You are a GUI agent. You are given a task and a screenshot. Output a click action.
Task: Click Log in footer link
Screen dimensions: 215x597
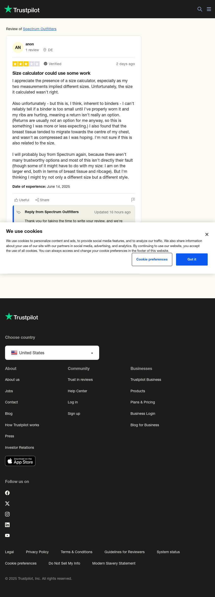pyautogui.click(x=73, y=402)
